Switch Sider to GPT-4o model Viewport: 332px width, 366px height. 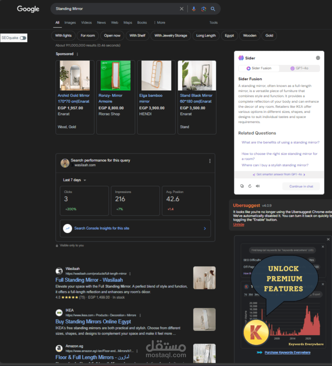299,68
